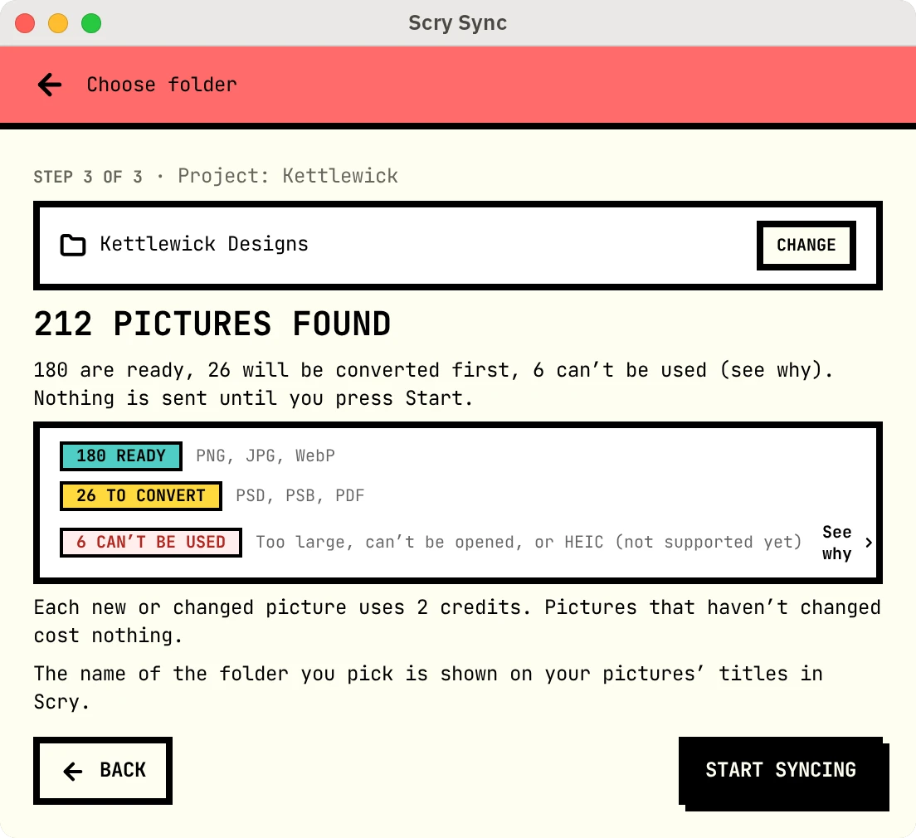Click the 212 PICTURES FOUND heading
This screenshot has height=838, width=916.
(212, 324)
